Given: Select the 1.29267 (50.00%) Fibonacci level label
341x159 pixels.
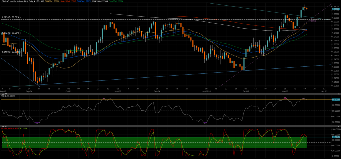Looking at the screenshot, I should (11, 17).
